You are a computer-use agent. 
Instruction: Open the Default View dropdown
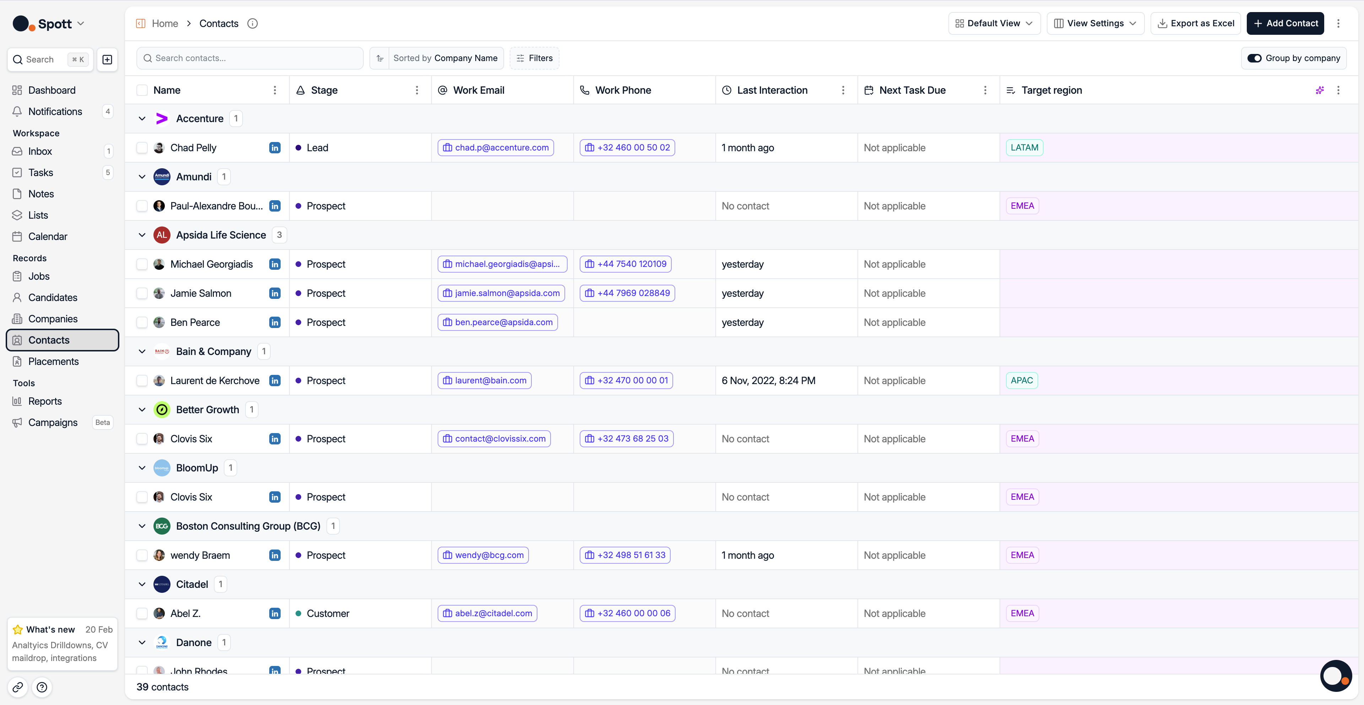pyautogui.click(x=994, y=23)
